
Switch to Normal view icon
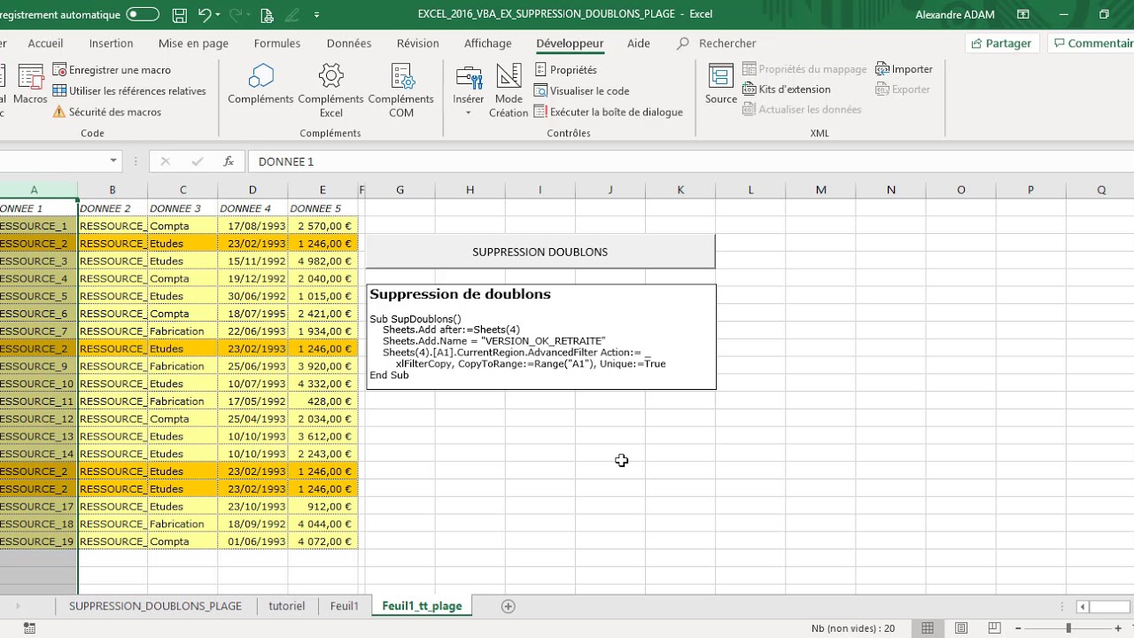pyautogui.click(x=928, y=628)
